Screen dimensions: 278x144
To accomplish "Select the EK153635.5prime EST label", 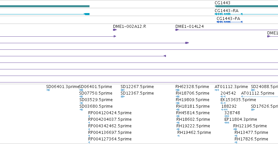I will (238, 100).
